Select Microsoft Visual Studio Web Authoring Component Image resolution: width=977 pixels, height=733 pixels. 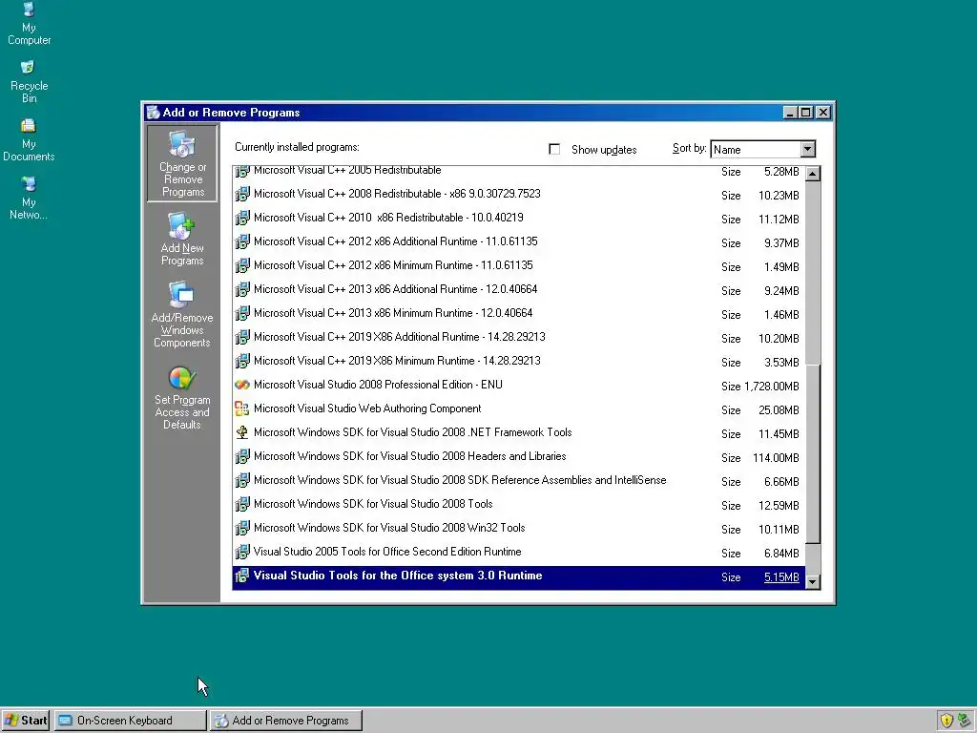coord(518,408)
